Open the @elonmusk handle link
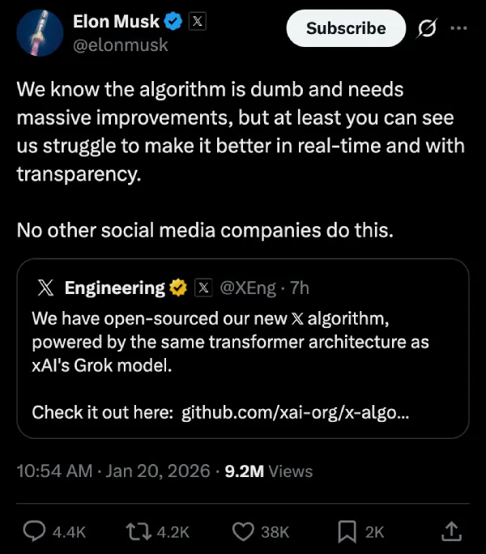 [x=121, y=45]
